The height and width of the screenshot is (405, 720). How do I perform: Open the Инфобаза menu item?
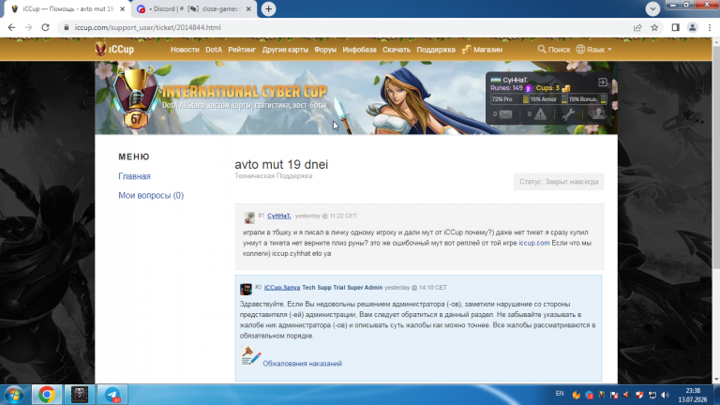(x=359, y=50)
